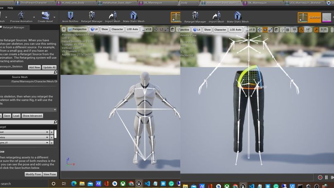Click Show Advanced button
This screenshot has height=188, width=334.
32,116
